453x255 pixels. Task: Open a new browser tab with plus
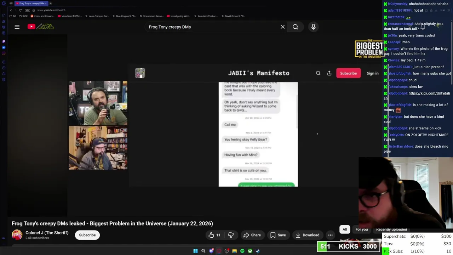(51, 3)
